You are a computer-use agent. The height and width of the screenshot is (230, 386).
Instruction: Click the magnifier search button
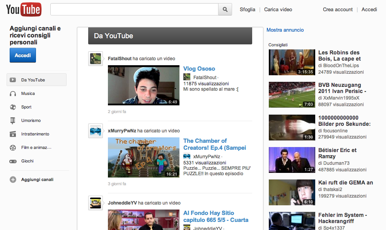225,9
